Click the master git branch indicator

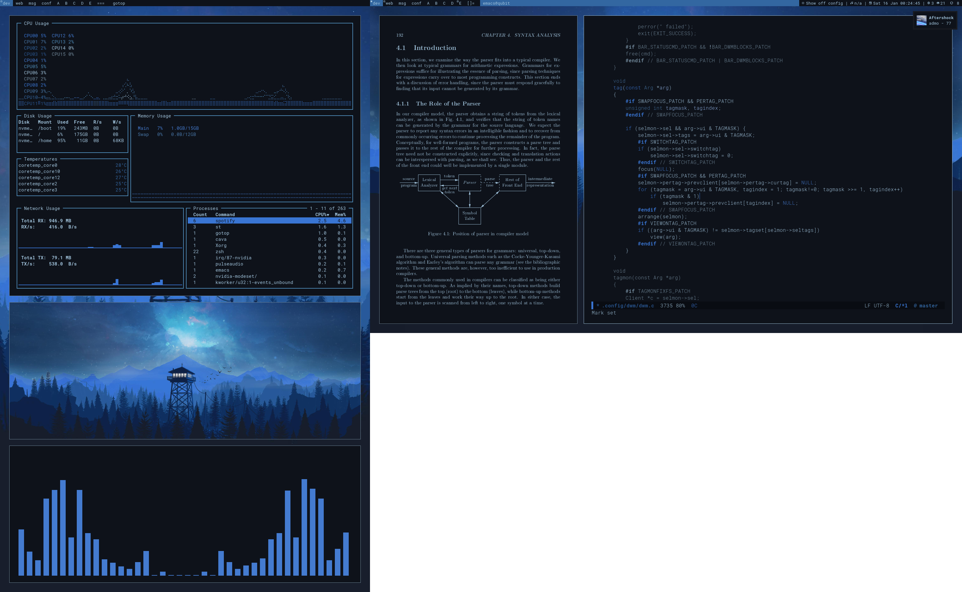pos(928,306)
